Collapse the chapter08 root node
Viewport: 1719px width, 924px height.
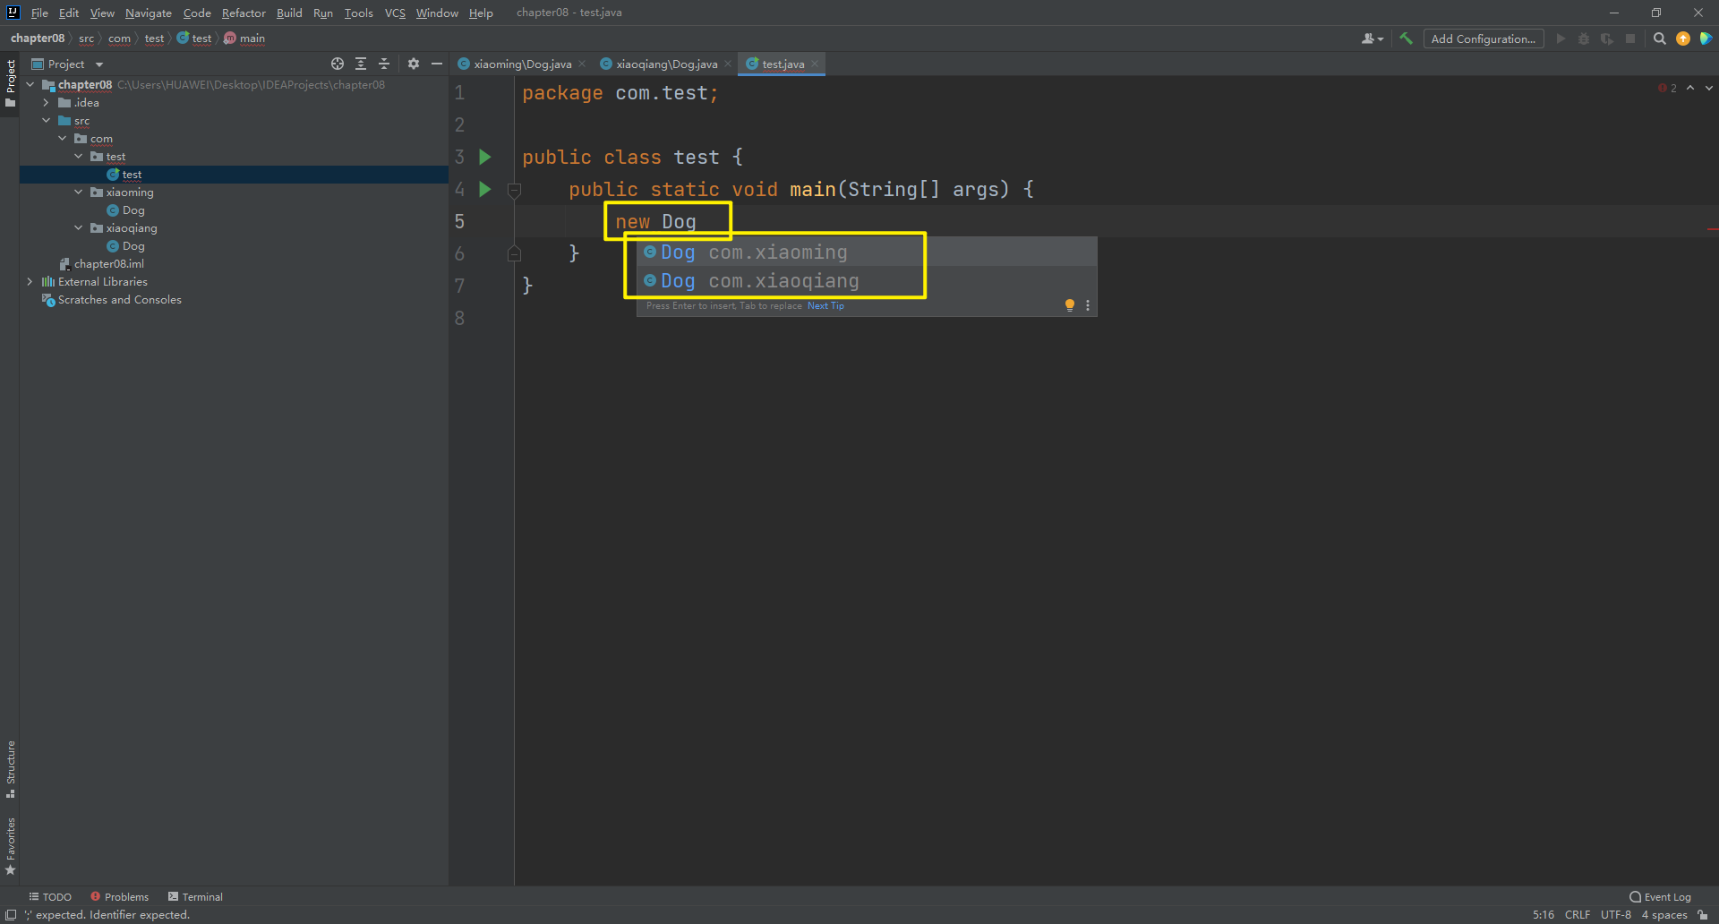pyautogui.click(x=30, y=84)
